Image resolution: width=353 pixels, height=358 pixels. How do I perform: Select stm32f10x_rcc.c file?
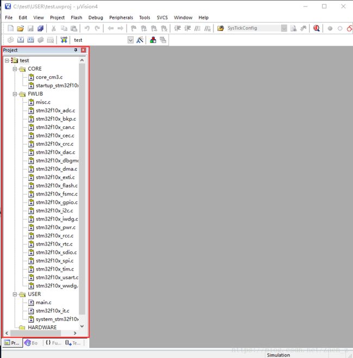pyautogui.click(x=54, y=236)
